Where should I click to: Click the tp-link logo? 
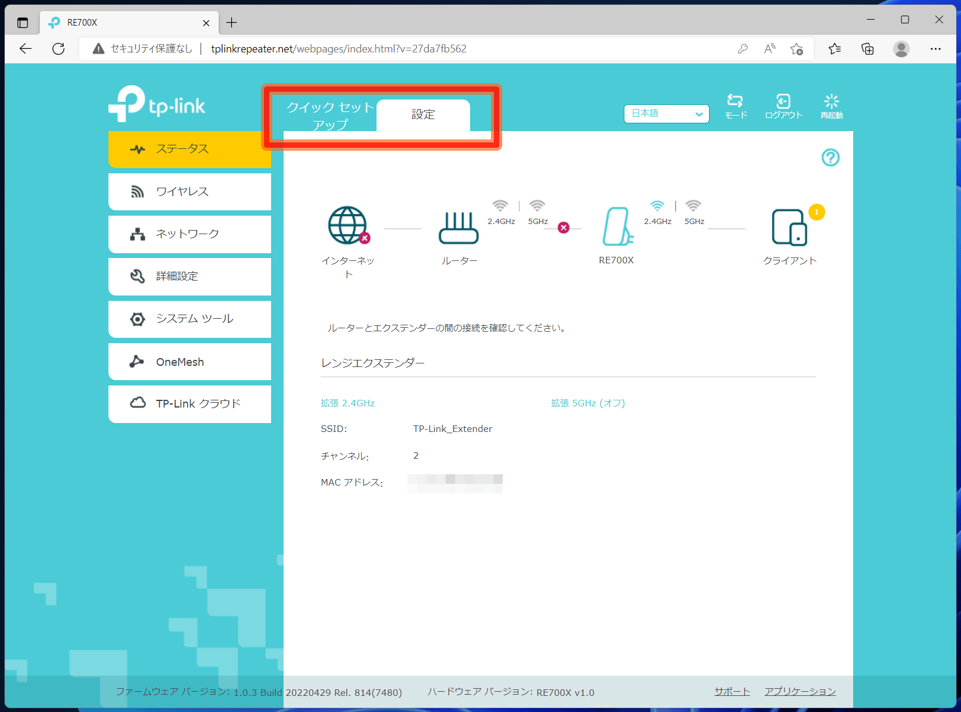coord(157,104)
